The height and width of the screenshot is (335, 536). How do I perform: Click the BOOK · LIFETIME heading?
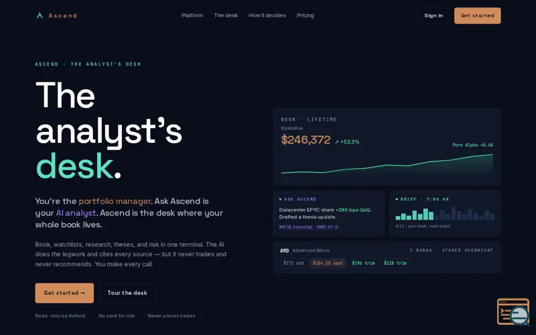coord(309,119)
